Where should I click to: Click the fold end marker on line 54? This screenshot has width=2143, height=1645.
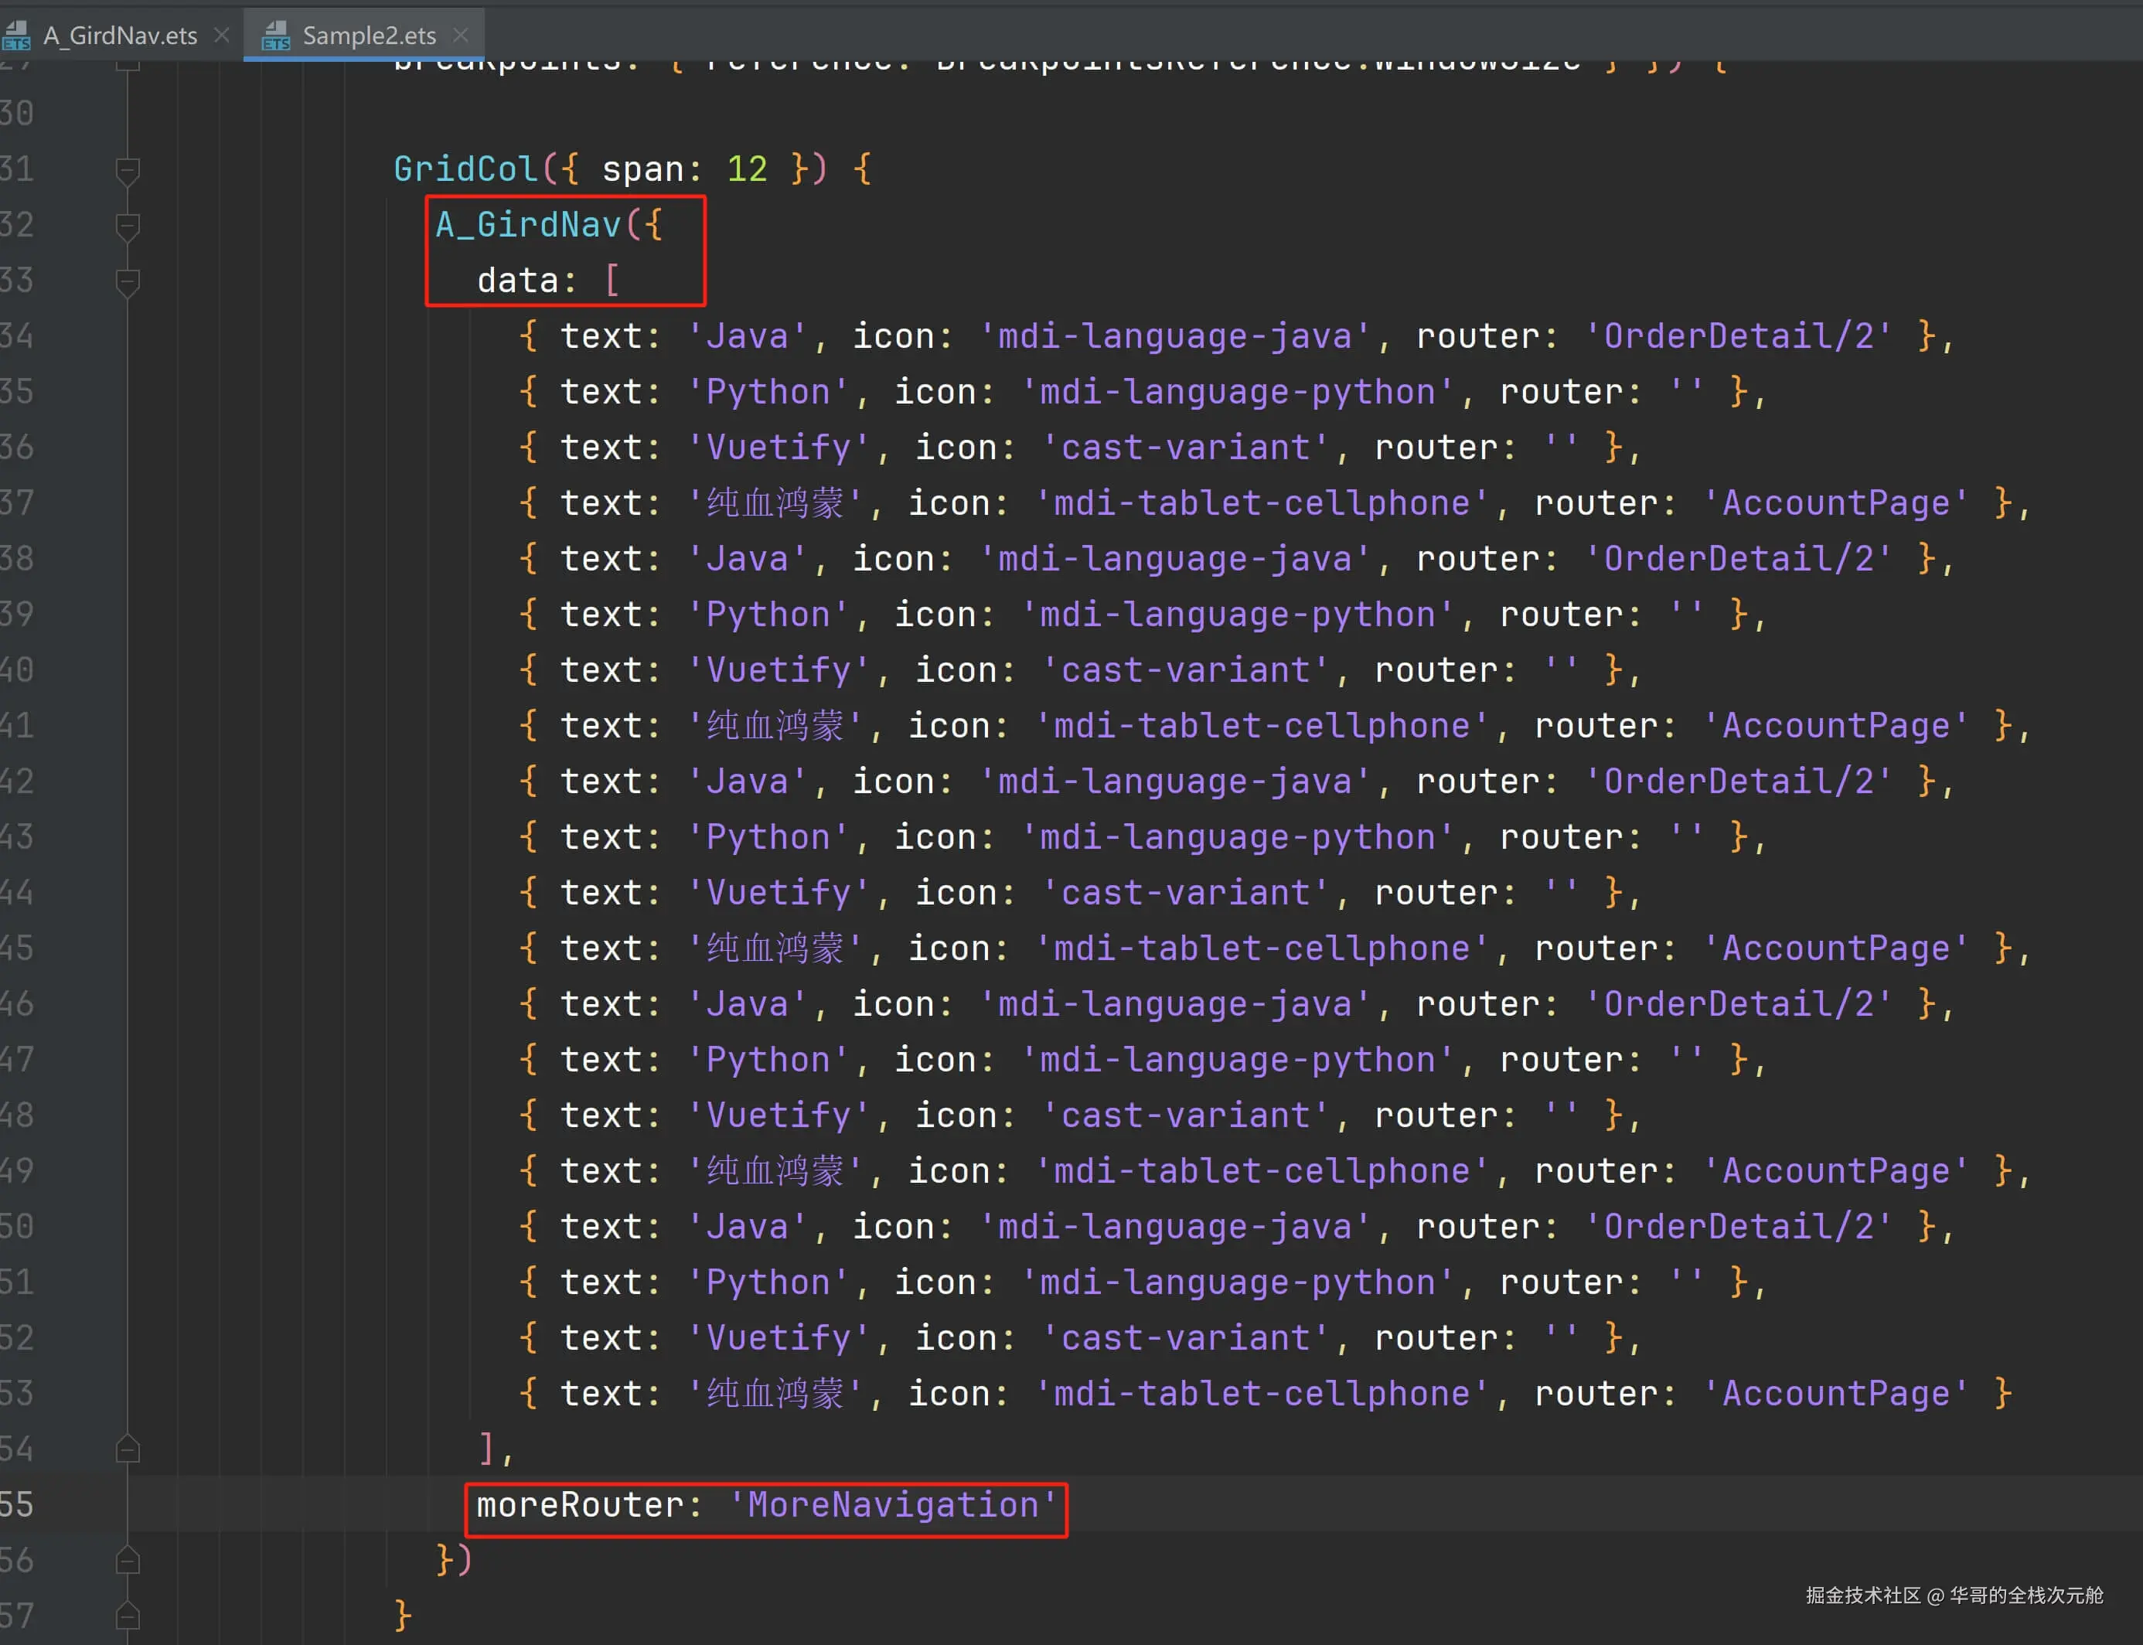[128, 1449]
